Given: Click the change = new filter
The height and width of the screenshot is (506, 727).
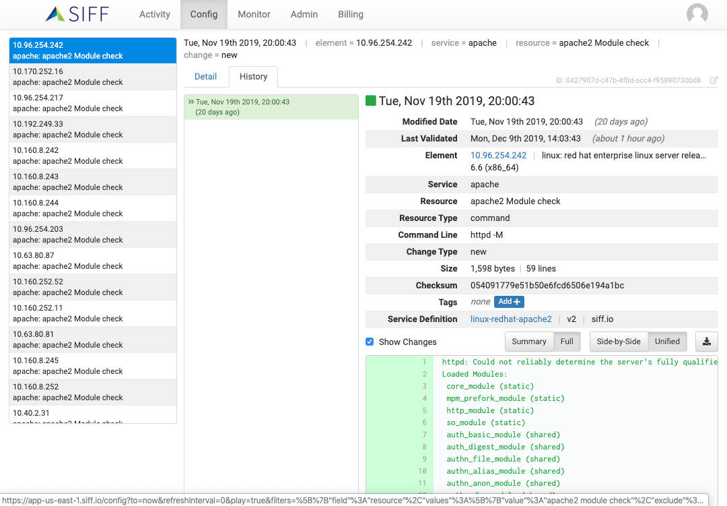Looking at the screenshot, I should (x=211, y=55).
